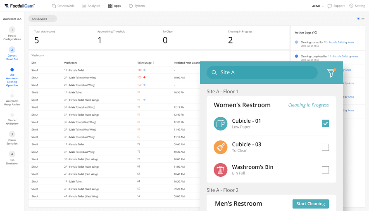Toggle the Live indicator
This screenshot has width=369, height=211.
click(x=360, y=19)
